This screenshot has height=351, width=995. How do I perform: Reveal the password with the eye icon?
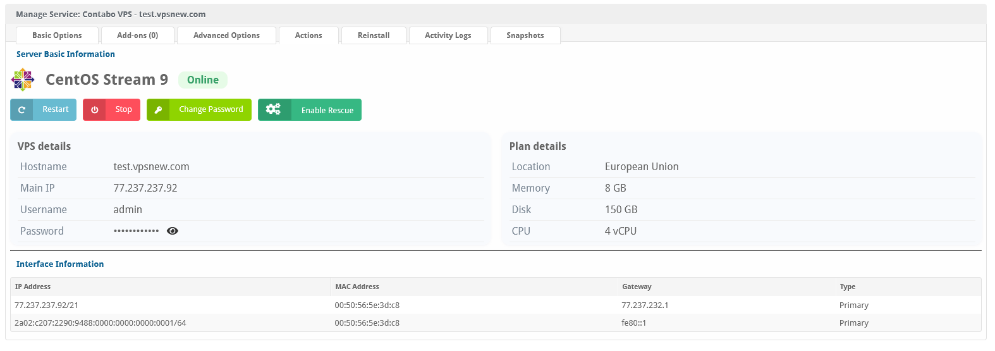[x=173, y=231]
